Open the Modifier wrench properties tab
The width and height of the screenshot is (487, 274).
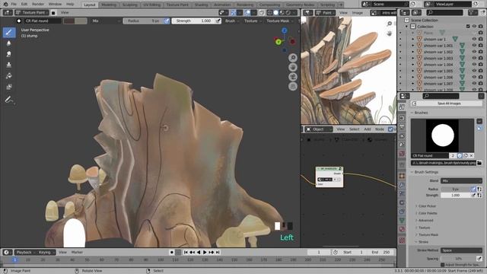click(x=402, y=185)
